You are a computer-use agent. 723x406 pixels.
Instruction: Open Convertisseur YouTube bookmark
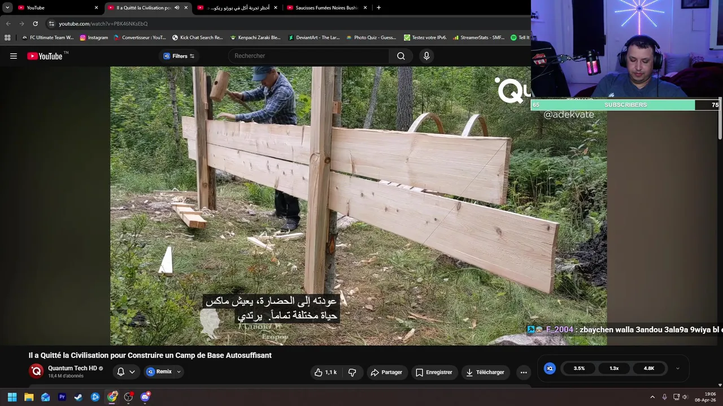pos(140,38)
